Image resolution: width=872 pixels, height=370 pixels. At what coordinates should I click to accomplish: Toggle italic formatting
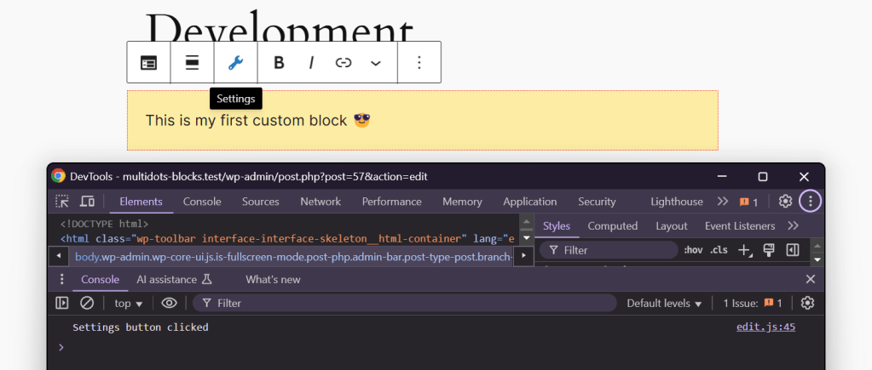[x=311, y=63]
